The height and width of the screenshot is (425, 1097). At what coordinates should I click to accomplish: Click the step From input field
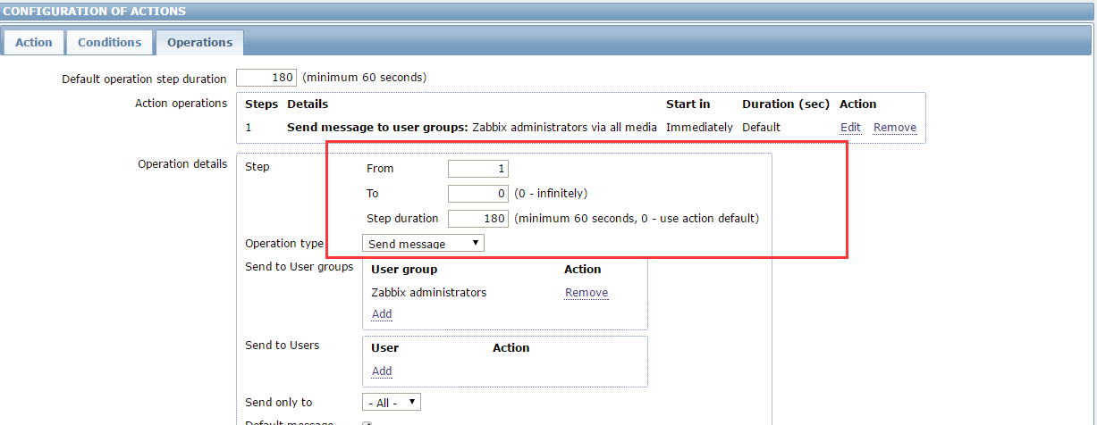[x=478, y=169]
